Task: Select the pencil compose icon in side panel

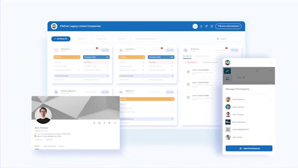Action: pos(227,71)
